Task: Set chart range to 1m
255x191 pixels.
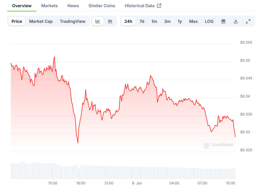Action: (x=154, y=21)
